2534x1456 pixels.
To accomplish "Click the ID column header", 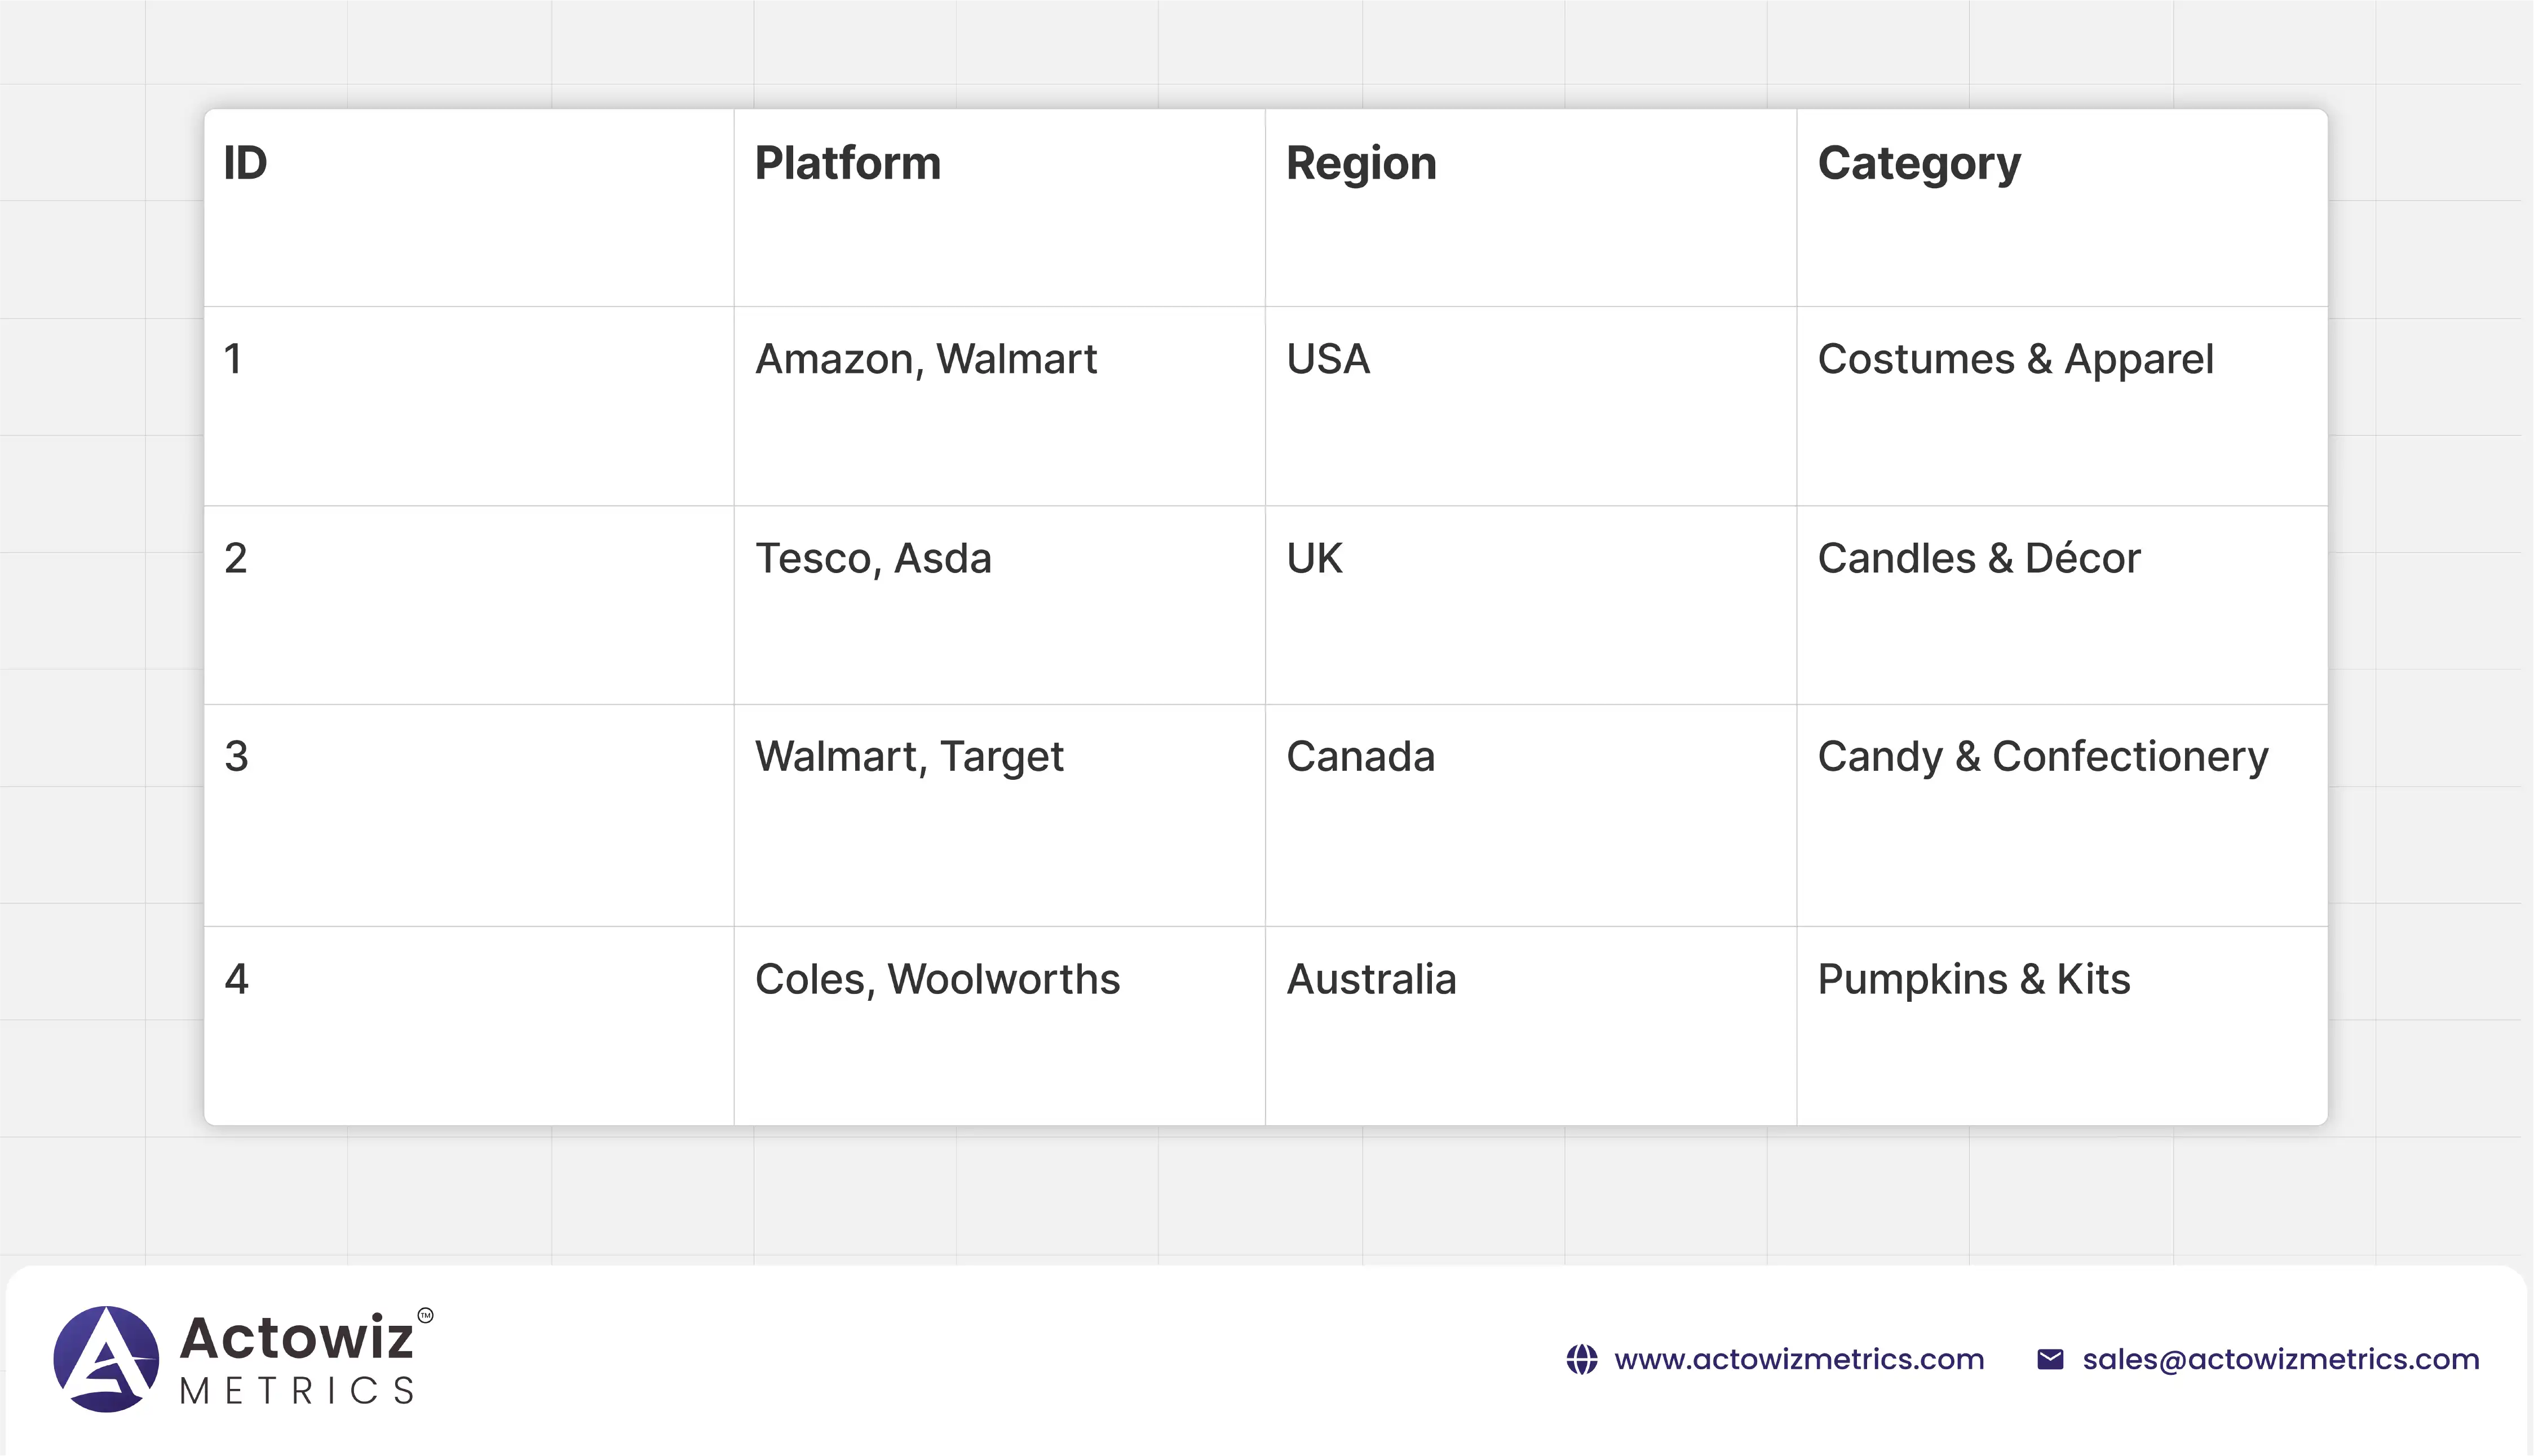I will click(x=245, y=163).
